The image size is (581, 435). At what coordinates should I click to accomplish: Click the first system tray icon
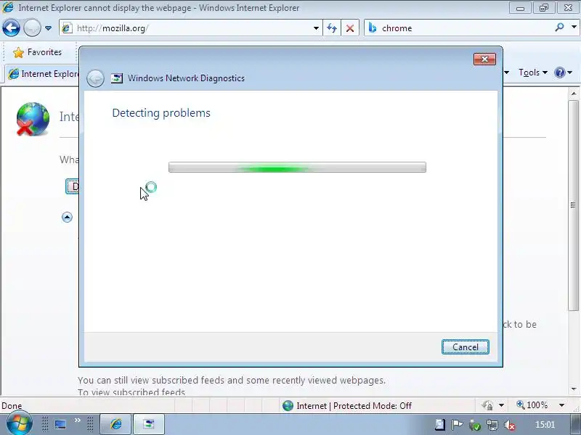click(439, 425)
